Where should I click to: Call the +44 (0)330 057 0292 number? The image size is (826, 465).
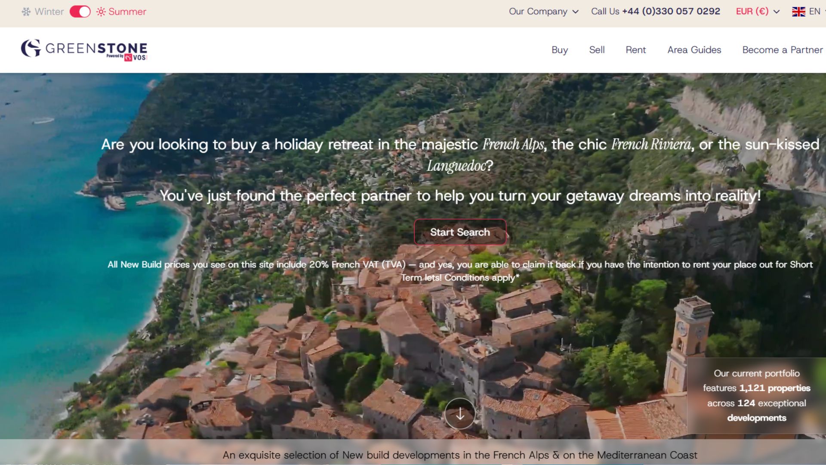(671, 12)
